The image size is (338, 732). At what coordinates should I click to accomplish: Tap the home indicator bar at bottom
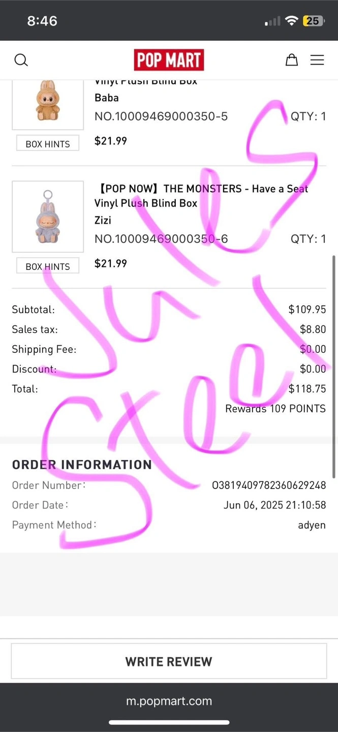point(169,722)
